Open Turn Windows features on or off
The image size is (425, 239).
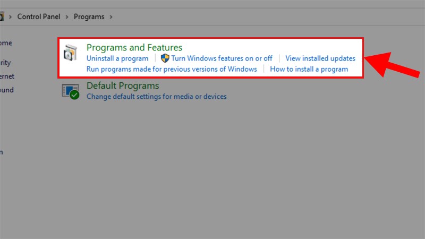click(x=222, y=58)
